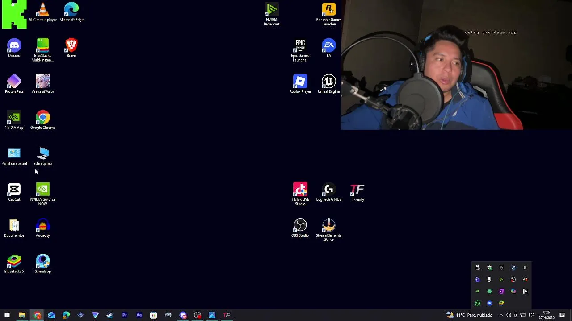Viewport: 572px width, 321px height.
Task: Select the Brave browser desktop icon
Action: click(71, 48)
